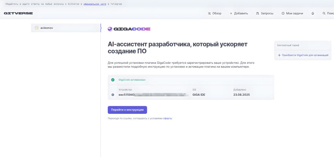Click the GigaCode активирован status text
Image resolution: width=334 pixels, height=157 pixels.
click(132, 80)
